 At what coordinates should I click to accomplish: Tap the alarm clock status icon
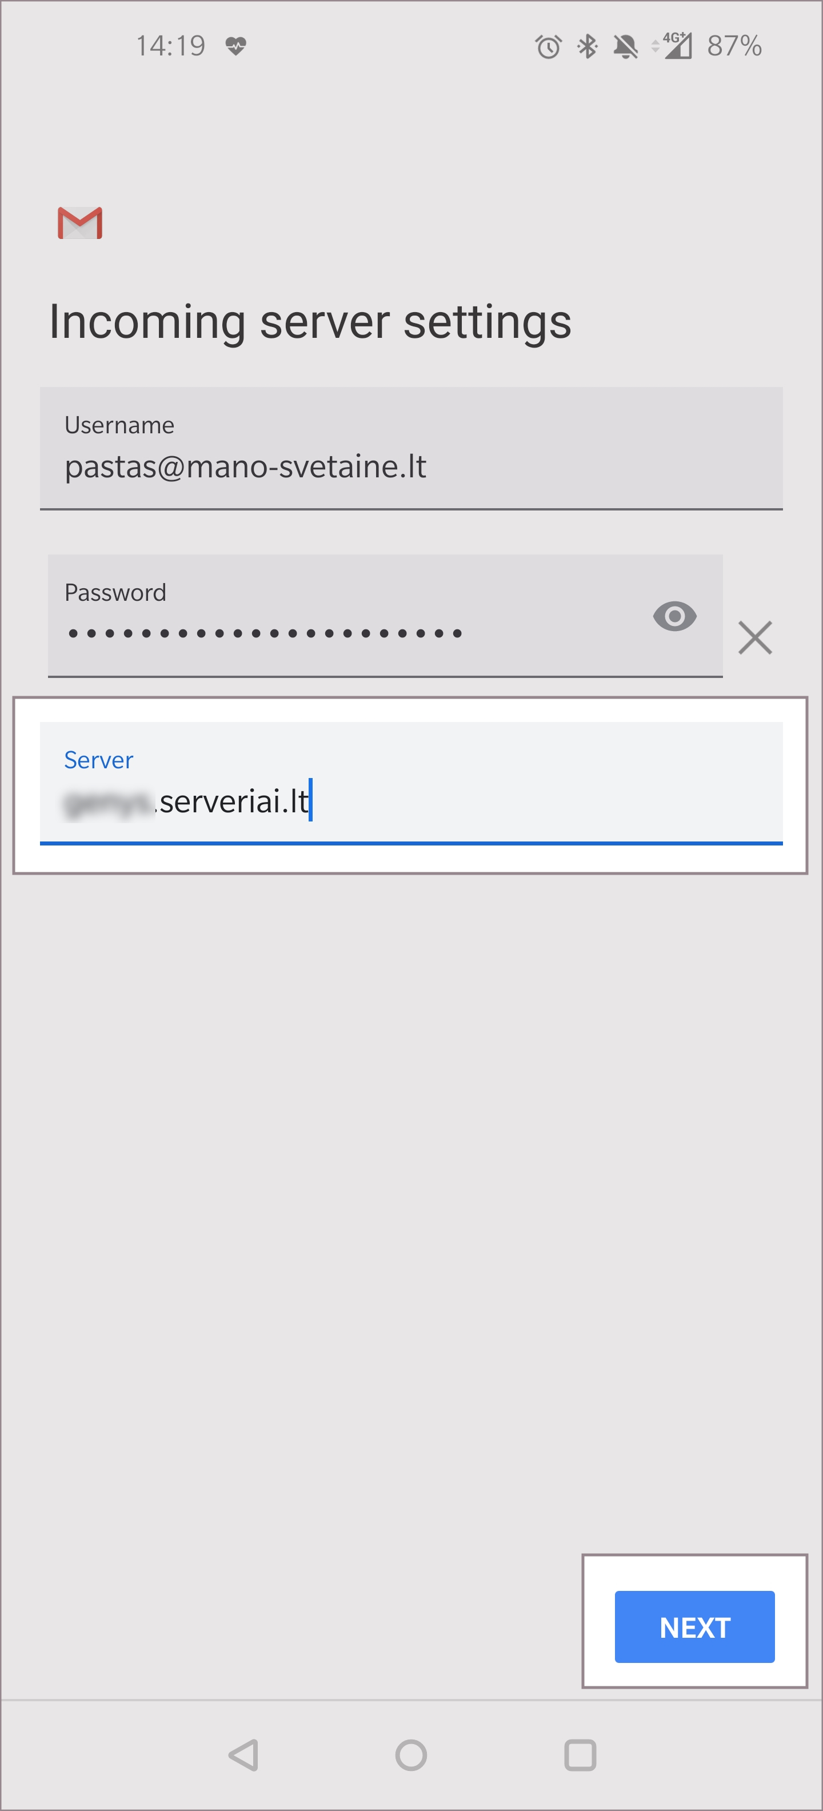click(548, 47)
